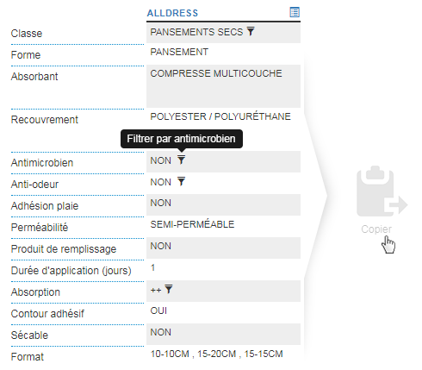
Task: Click the Antimicrobien filter funnel icon
Action: coord(181,160)
